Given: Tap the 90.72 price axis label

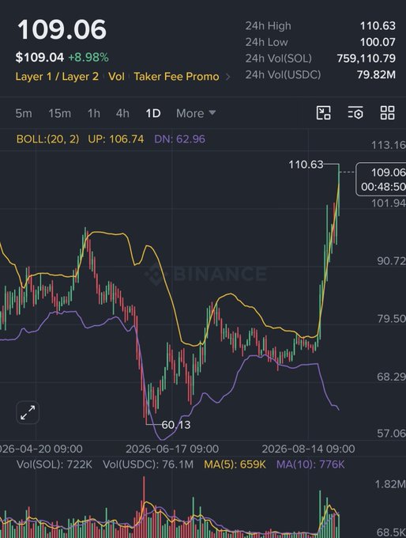Looking at the screenshot, I should click(391, 261).
